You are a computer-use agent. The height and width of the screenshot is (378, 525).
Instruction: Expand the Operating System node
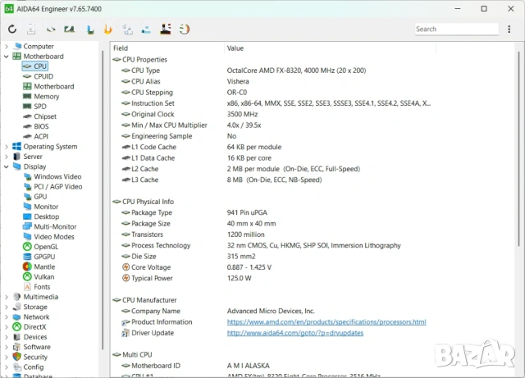[7, 147]
